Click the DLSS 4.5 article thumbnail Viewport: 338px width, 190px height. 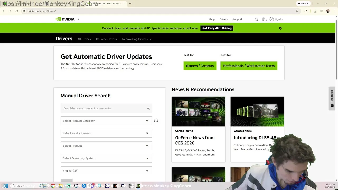[x=257, y=111]
